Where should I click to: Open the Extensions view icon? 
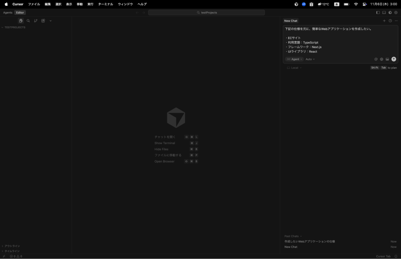43,21
